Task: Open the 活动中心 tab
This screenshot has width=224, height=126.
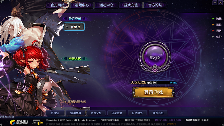Action: pos(106,5)
